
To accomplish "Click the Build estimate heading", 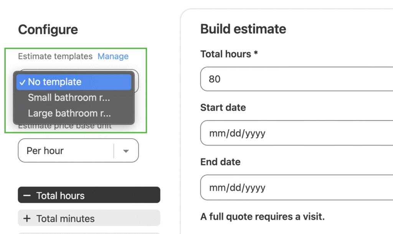I will click(243, 29).
